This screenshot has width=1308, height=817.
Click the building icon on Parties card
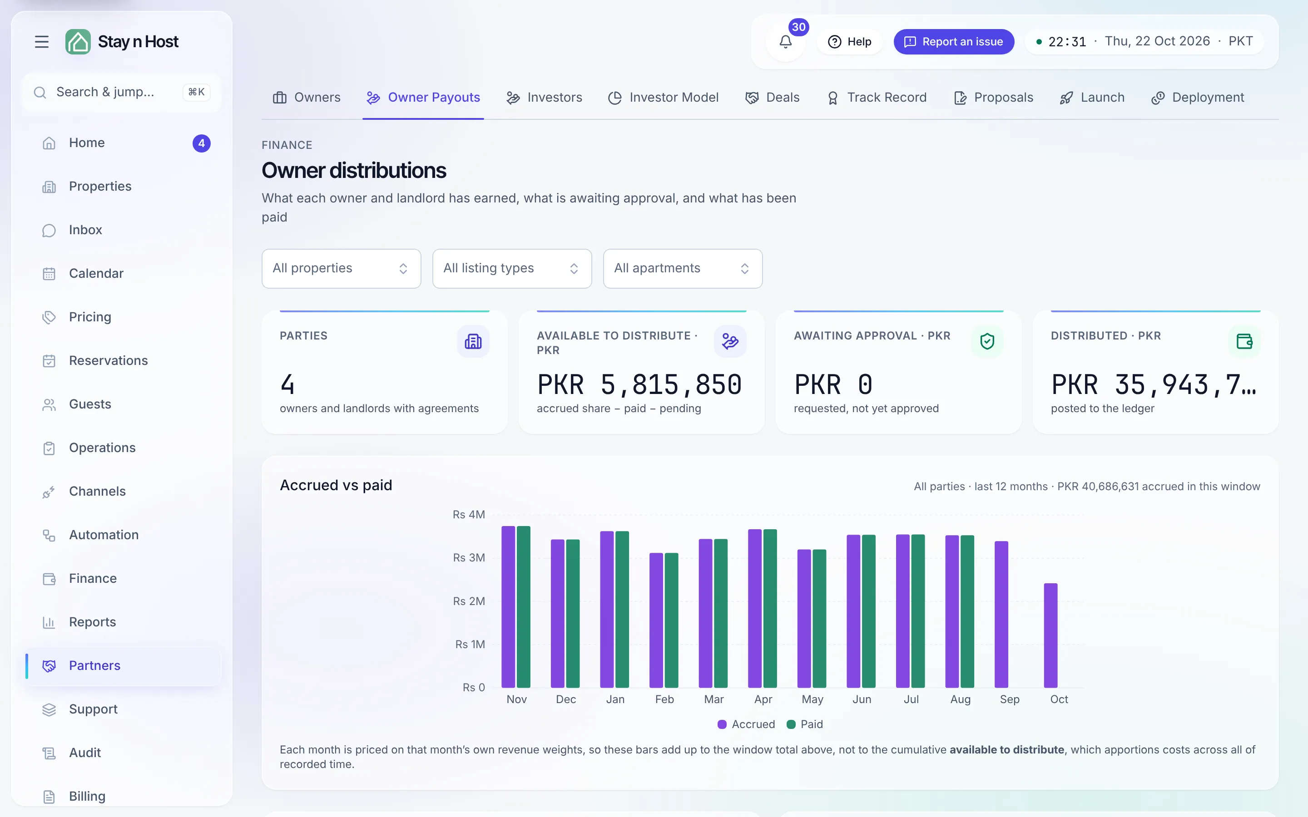pyautogui.click(x=473, y=341)
